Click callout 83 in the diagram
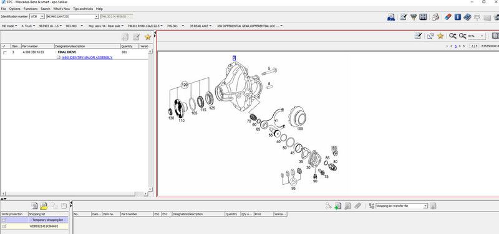The height and width of the screenshot is (234, 499). pyautogui.click(x=334, y=148)
